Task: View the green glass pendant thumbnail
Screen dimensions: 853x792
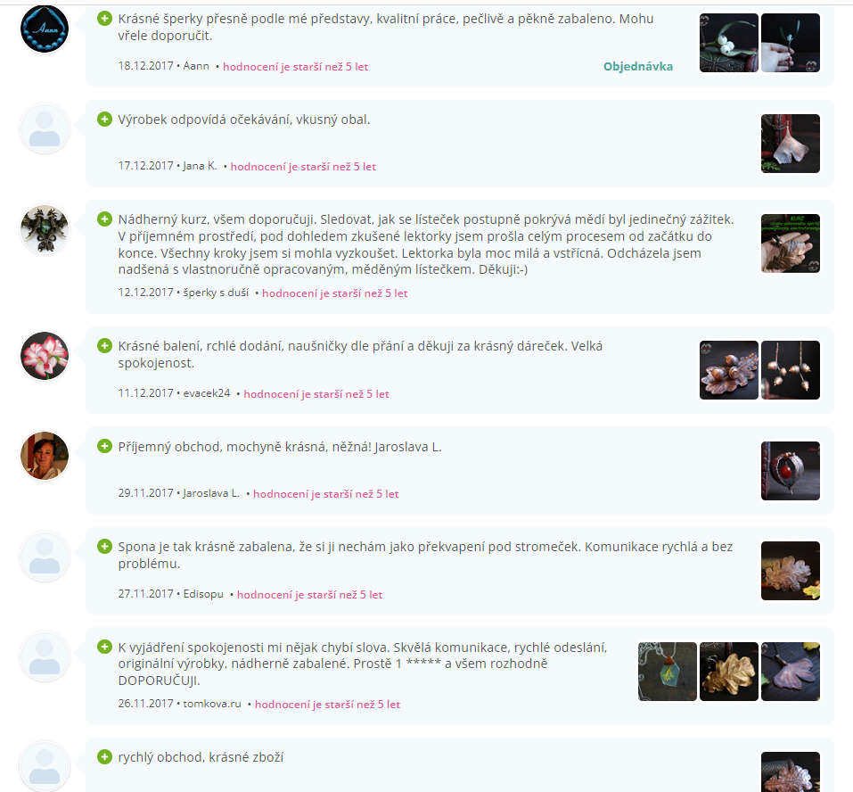Action: click(x=668, y=672)
